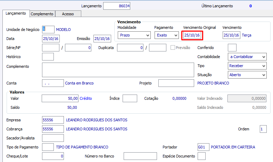273x162 pixels.
Task: Focus the Unidade de Negócio field
Action: [48, 30]
